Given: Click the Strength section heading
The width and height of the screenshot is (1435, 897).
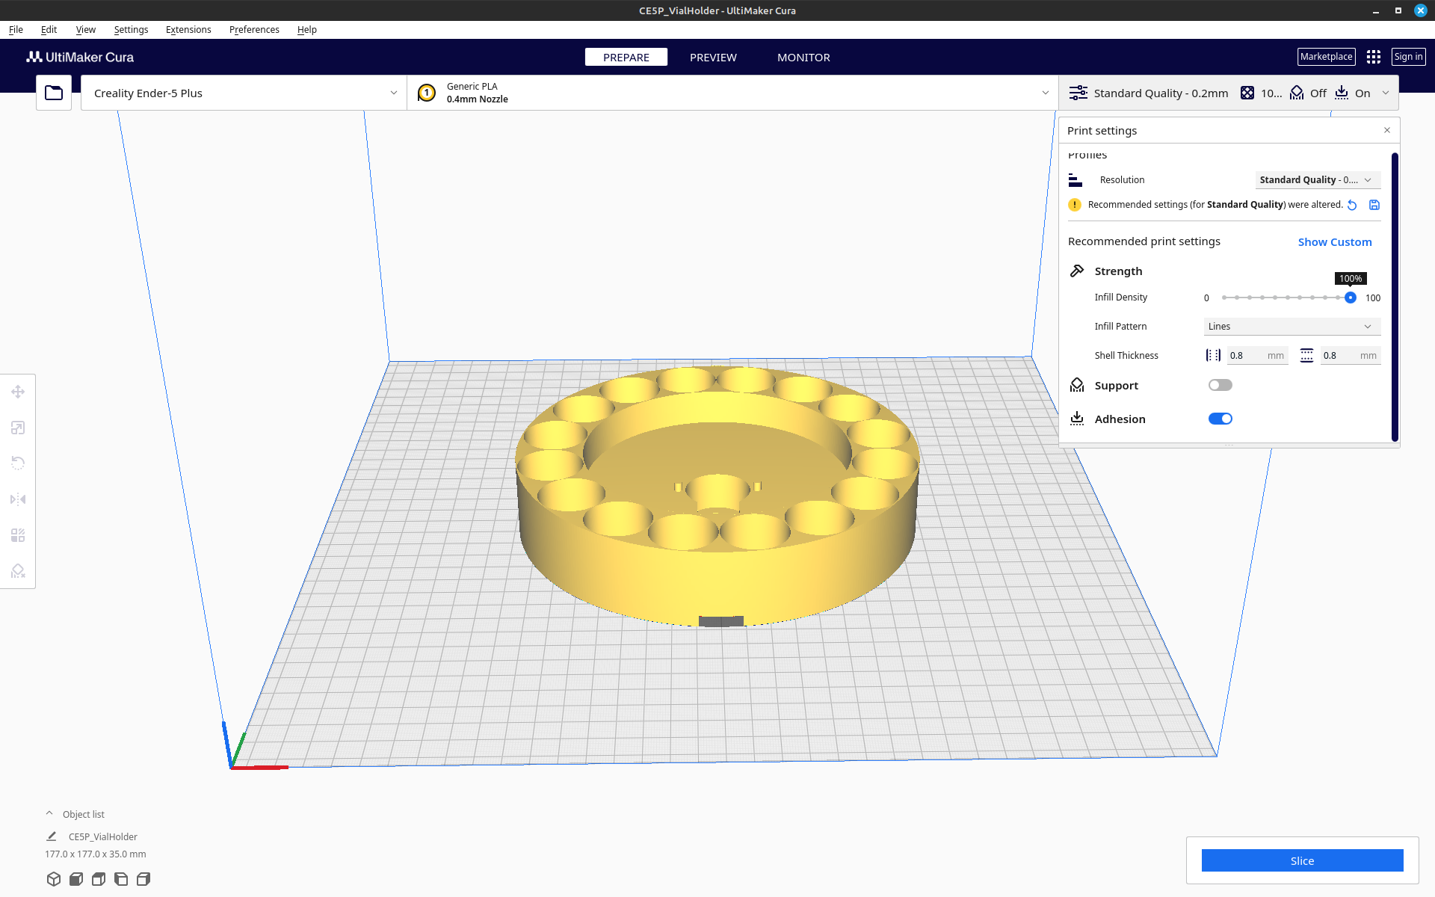Looking at the screenshot, I should click(x=1118, y=271).
